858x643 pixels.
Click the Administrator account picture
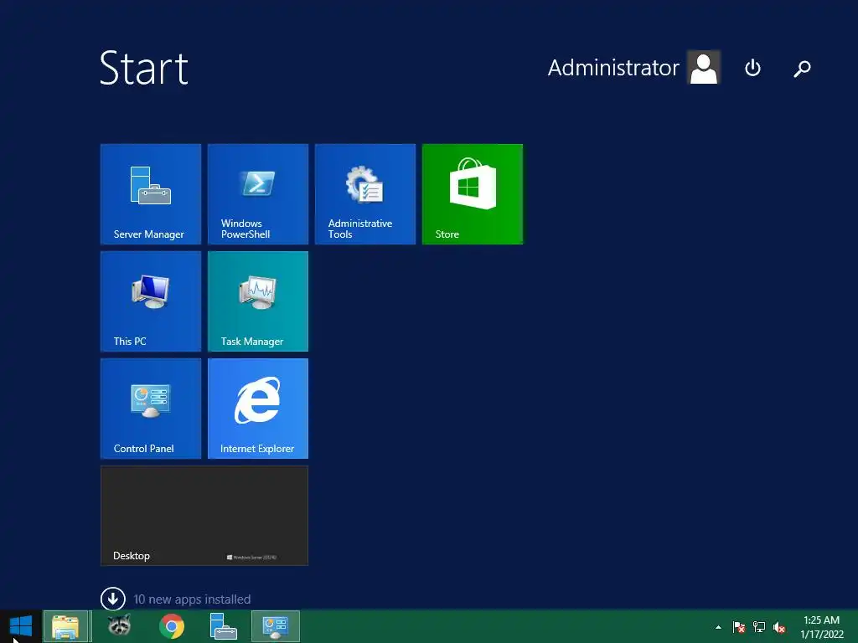pyautogui.click(x=704, y=67)
